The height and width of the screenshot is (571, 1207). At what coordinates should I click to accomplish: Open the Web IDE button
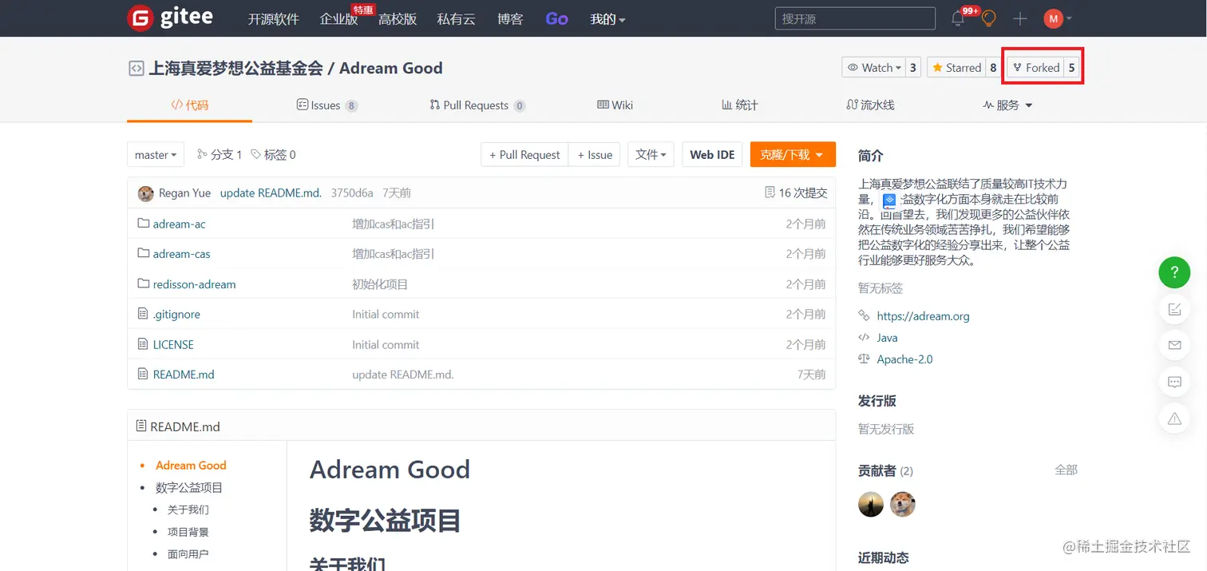click(712, 155)
